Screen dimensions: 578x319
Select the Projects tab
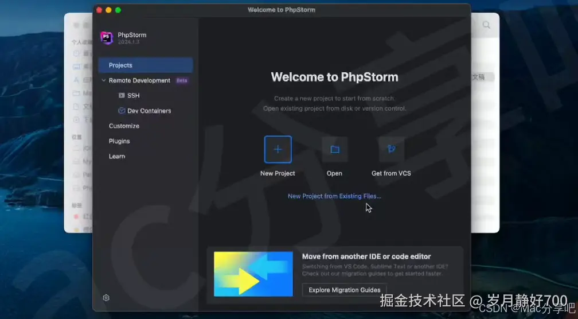[146, 65]
